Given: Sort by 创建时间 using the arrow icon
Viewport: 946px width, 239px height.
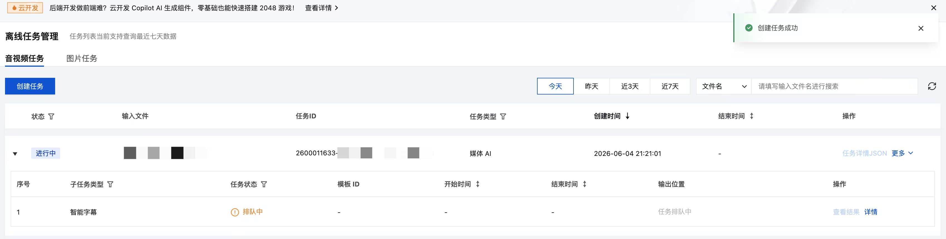Looking at the screenshot, I should (628, 116).
